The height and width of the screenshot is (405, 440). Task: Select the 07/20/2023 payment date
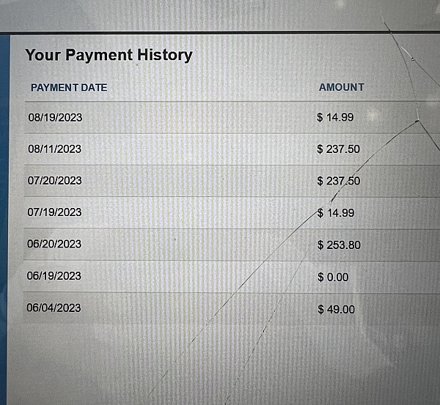(x=55, y=180)
